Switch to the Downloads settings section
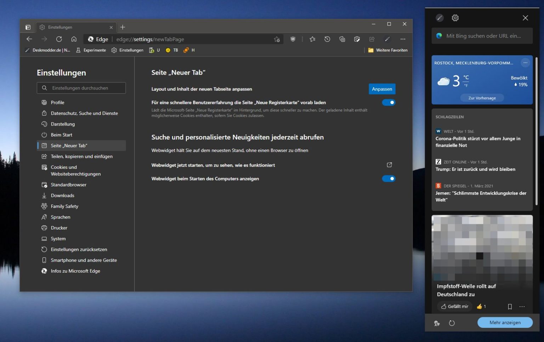This screenshot has width=544, height=342. tap(62, 195)
